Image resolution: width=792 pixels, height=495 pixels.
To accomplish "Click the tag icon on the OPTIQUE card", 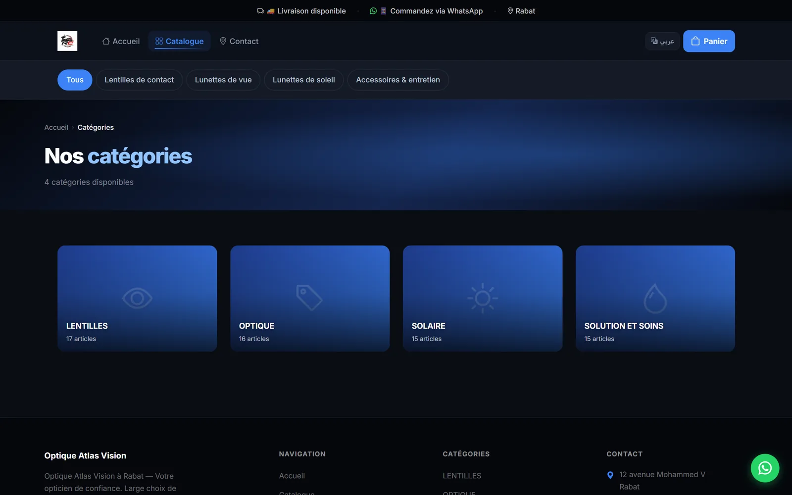I will pos(309,297).
